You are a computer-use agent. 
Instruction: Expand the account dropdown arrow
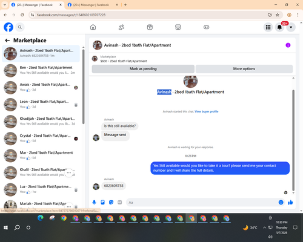pos(291,27)
